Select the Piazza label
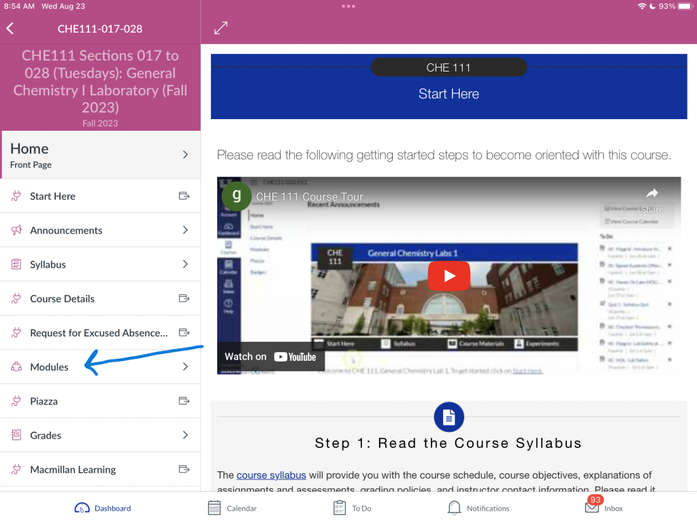Screen dimensions: 697x523 (44, 401)
